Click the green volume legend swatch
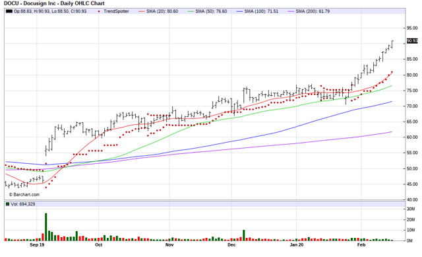422x257 pixels. coord(7,204)
